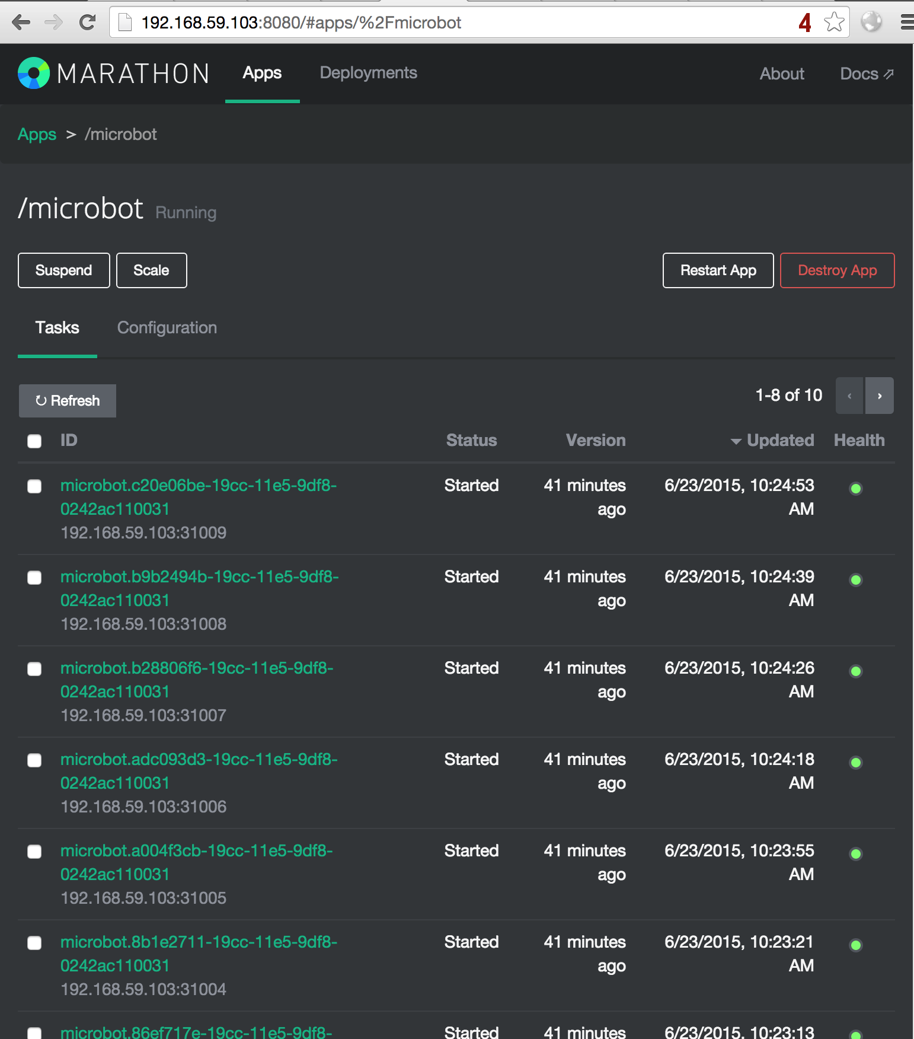Open the Deployments navigation tab
Image resolution: width=914 pixels, height=1039 pixels.
pos(368,73)
